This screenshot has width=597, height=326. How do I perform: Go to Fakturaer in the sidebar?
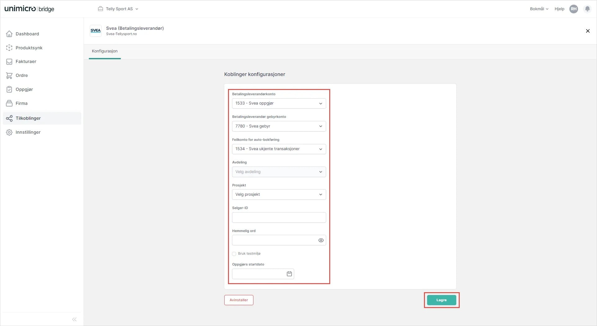pos(26,61)
